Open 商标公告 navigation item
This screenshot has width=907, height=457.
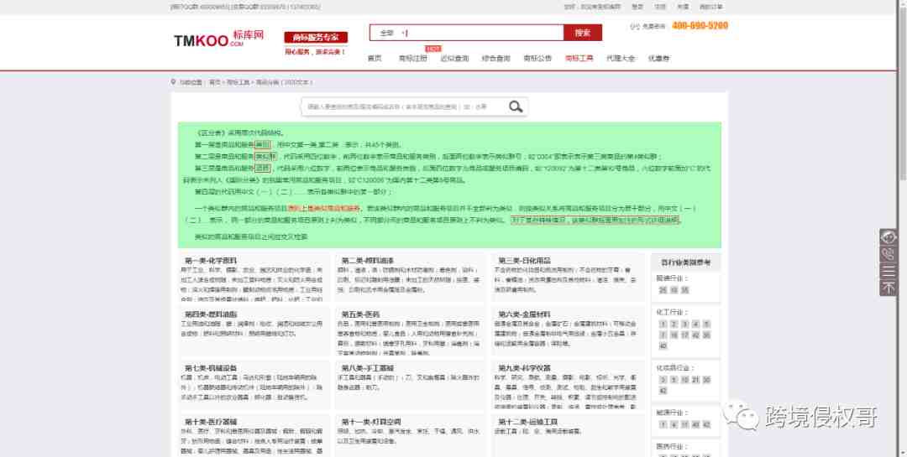point(538,59)
